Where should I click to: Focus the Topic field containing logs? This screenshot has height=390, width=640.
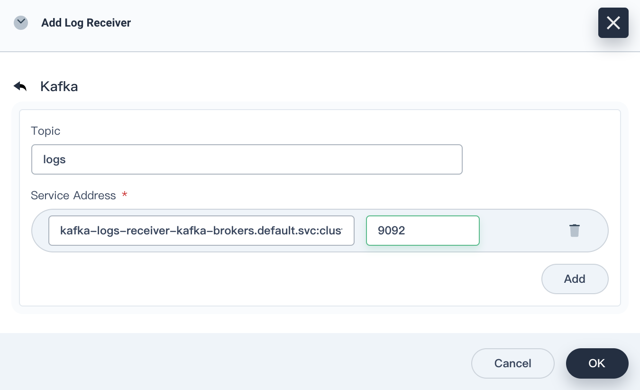tap(247, 159)
